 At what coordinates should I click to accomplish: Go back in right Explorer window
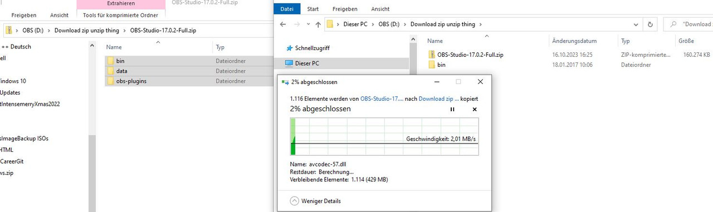point(283,24)
